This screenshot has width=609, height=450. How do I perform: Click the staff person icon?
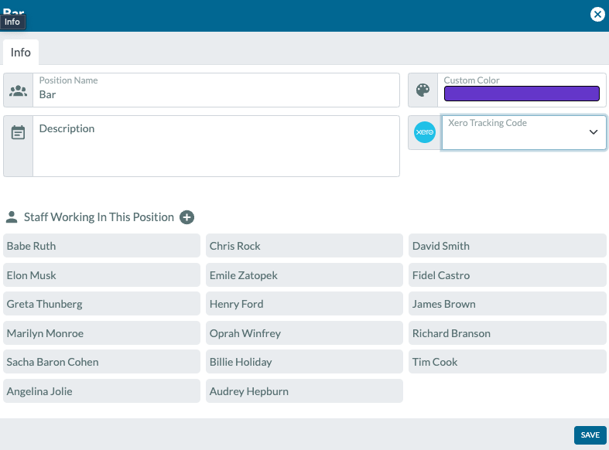point(12,216)
